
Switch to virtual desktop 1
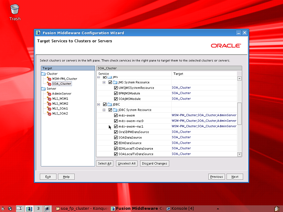coord(19,208)
